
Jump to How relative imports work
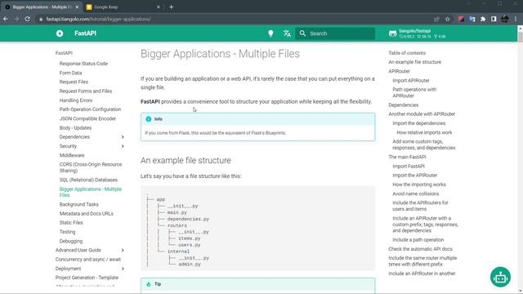(x=424, y=132)
